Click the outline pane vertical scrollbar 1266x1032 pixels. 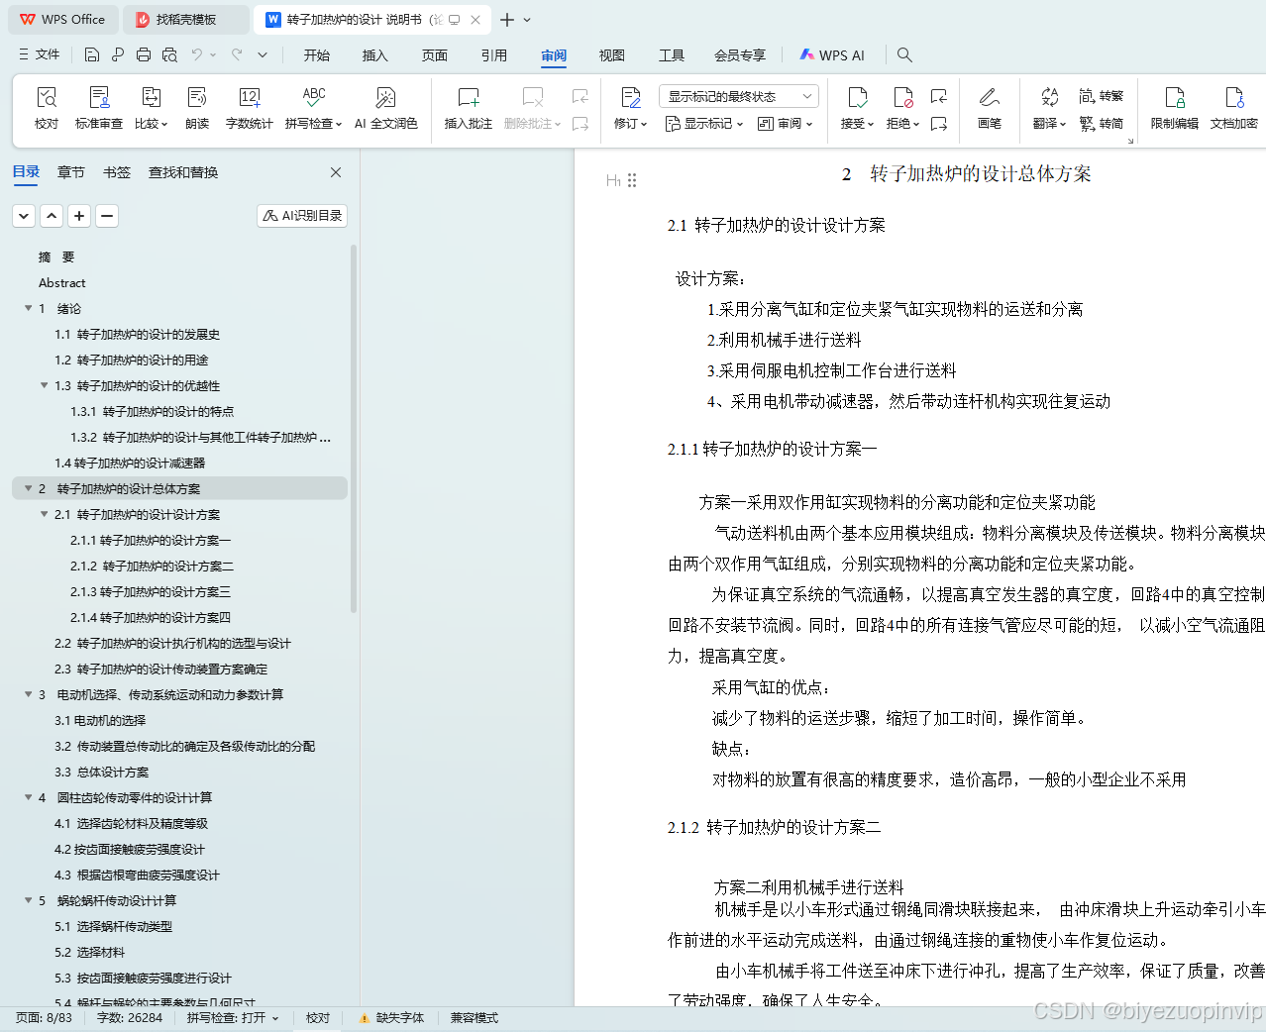click(354, 431)
